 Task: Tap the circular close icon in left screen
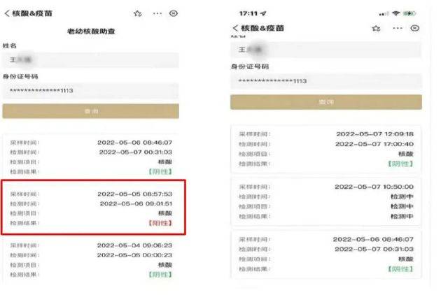coord(174,13)
